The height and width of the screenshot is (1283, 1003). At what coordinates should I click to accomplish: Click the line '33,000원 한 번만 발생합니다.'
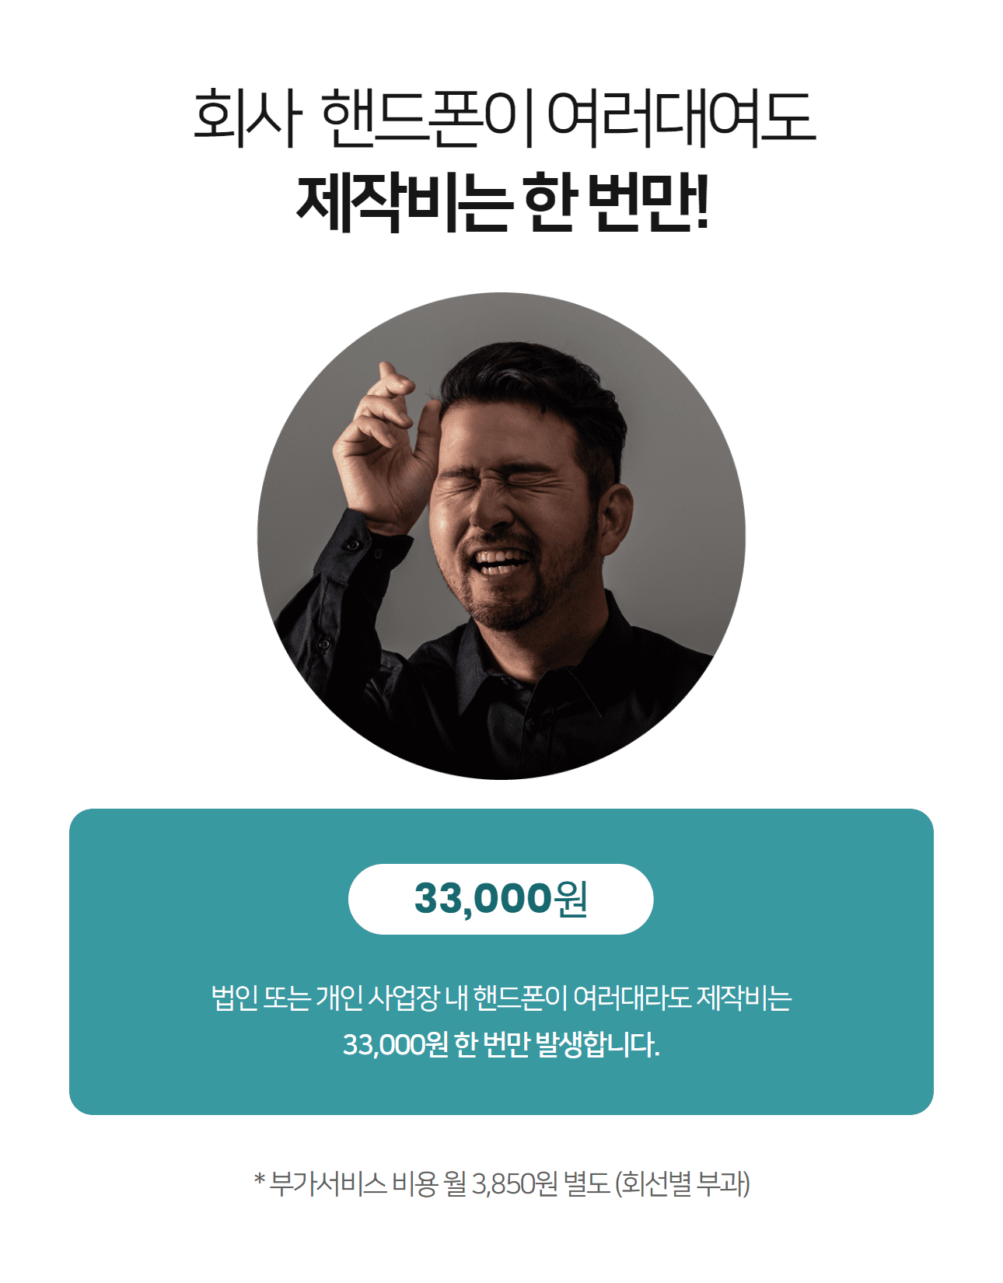501,1044
